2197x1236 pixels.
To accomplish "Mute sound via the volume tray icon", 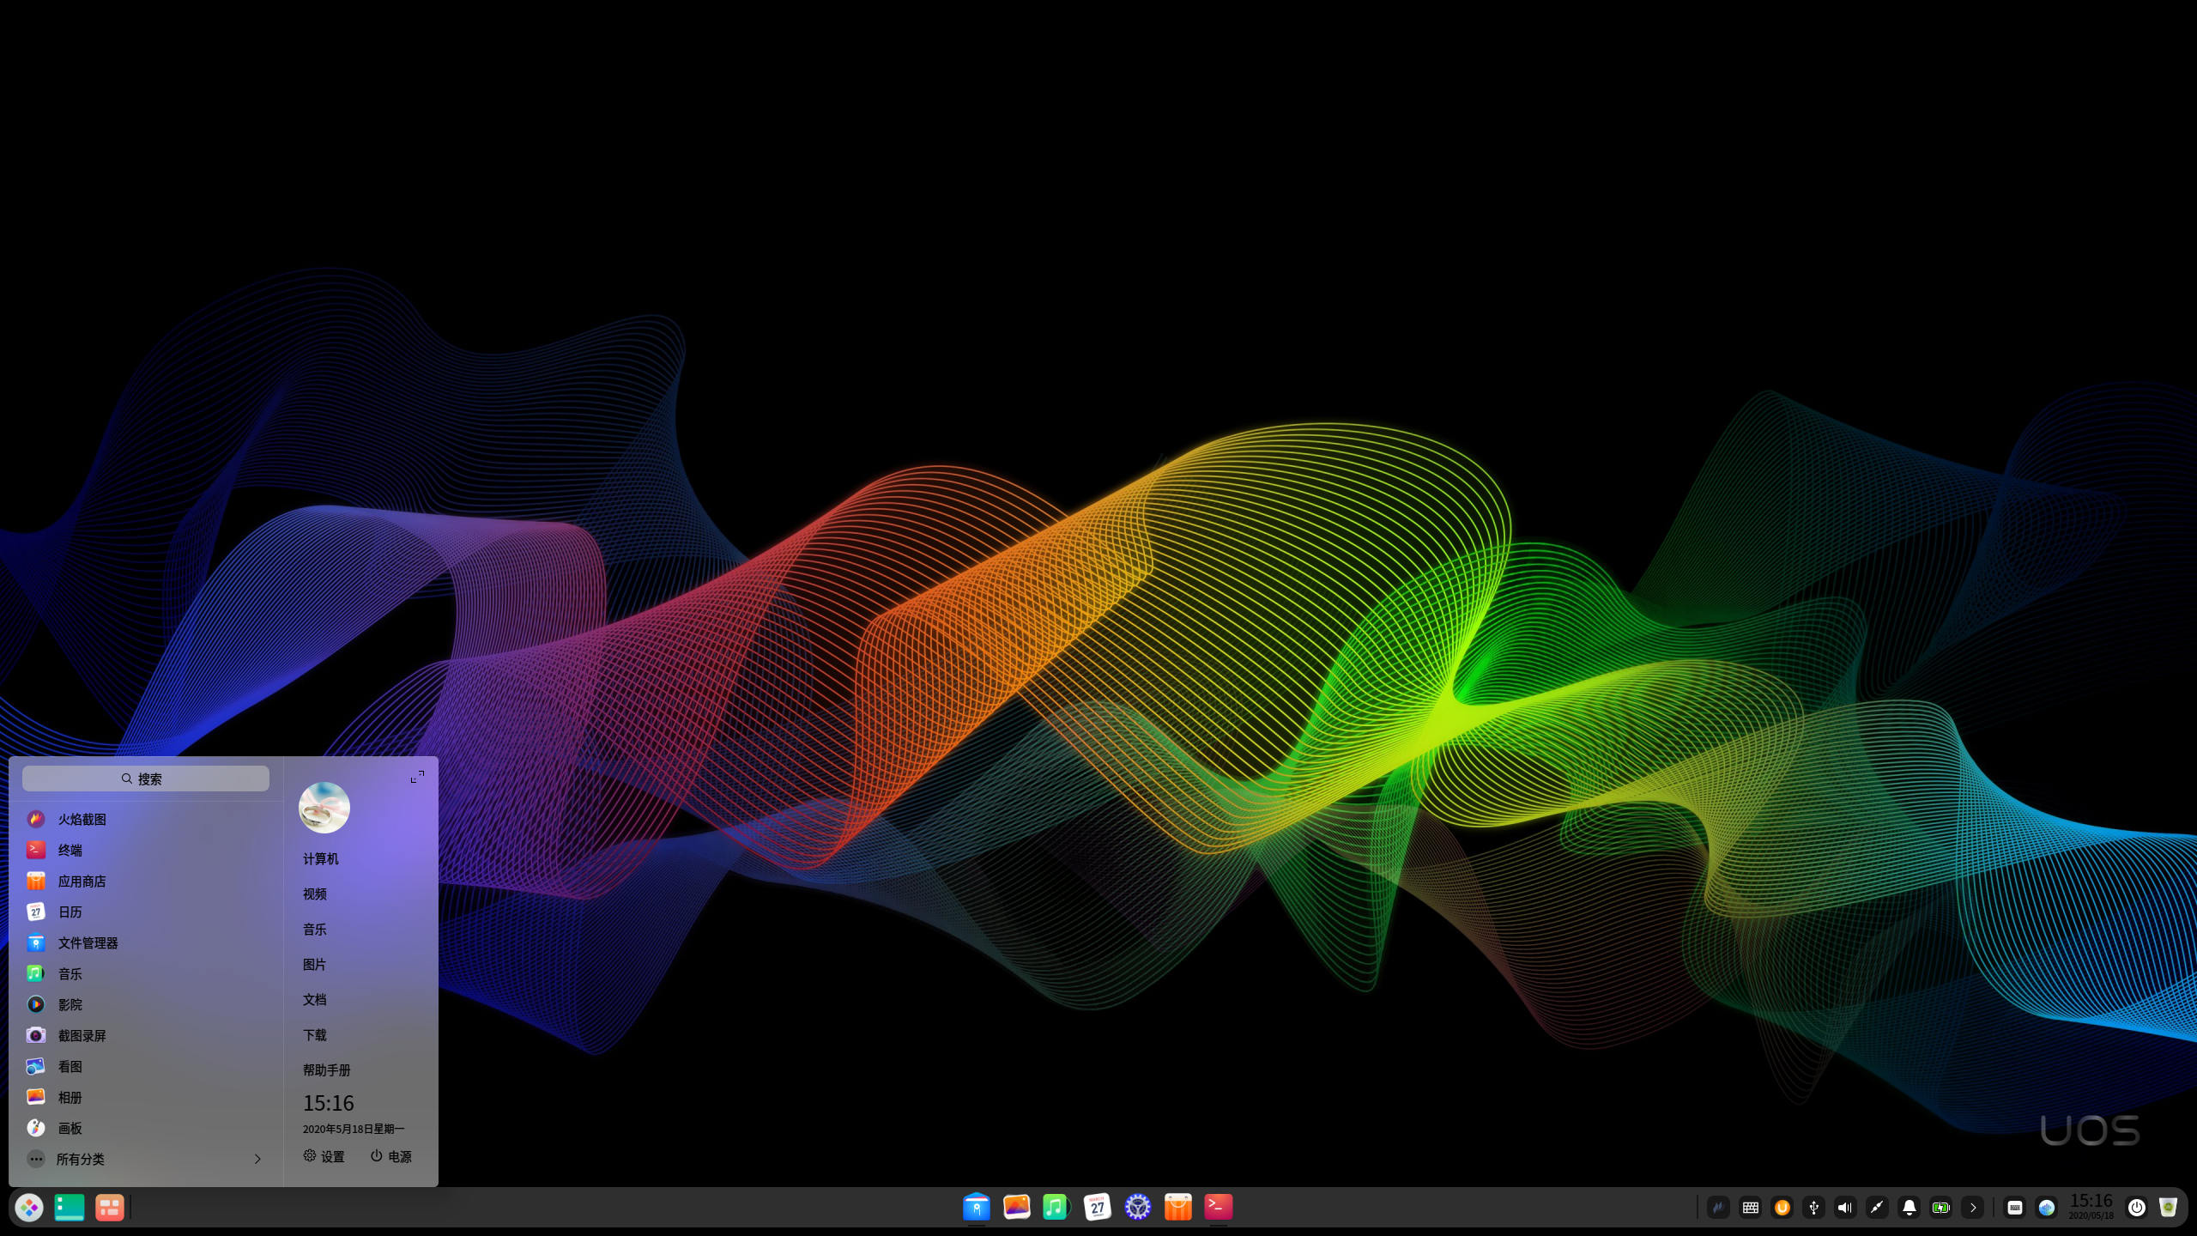I will point(1844,1208).
